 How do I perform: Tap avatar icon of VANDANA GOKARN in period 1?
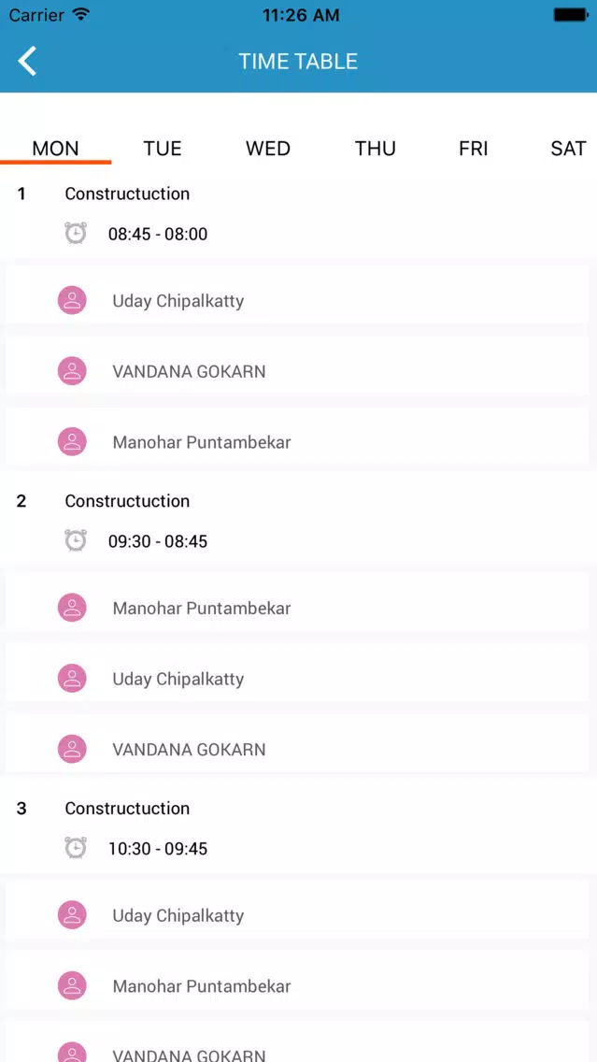[x=72, y=371]
